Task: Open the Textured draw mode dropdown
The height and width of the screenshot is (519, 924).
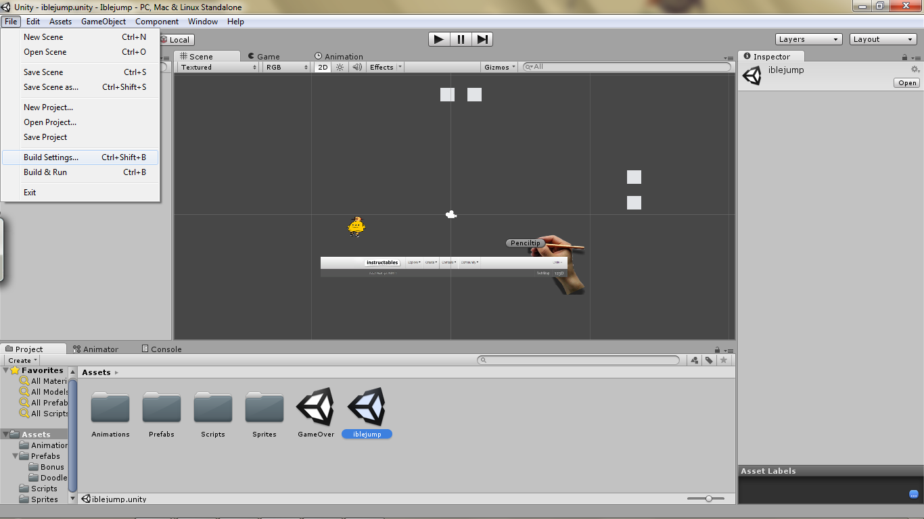Action: click(x=218, y=67)
